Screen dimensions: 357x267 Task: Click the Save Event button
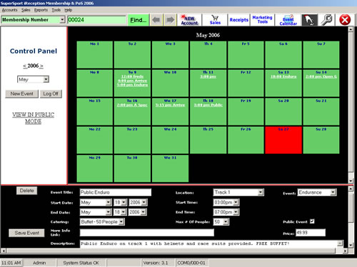click(26, 233)
